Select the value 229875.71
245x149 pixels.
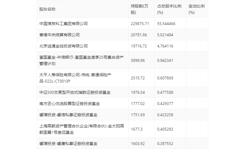point(140,24)
